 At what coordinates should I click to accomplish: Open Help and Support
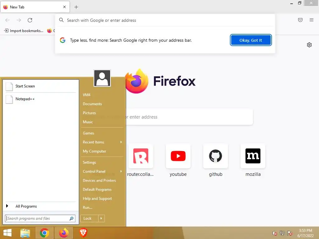click(97, 199)
